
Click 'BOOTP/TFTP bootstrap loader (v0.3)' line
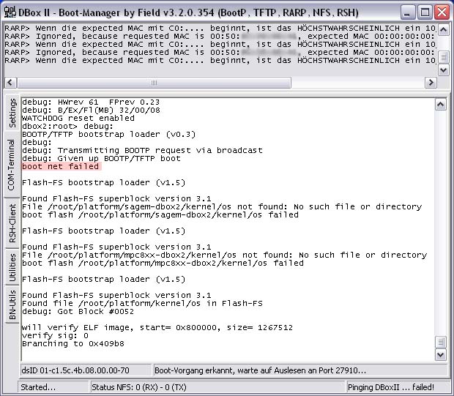pyautogui.click(x=109, y=134)
